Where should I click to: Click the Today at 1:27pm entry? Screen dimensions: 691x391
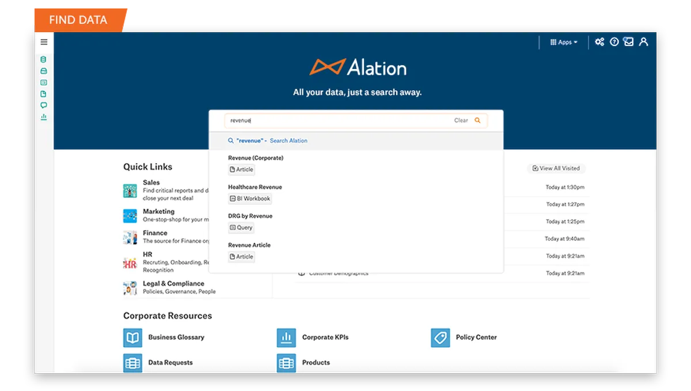click(x=565, y=205)
